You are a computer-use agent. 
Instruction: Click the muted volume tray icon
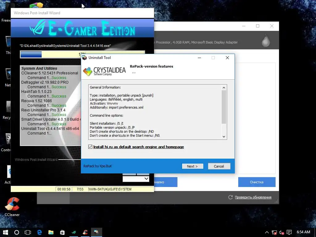pyautogui.click(x=281, y=233)
